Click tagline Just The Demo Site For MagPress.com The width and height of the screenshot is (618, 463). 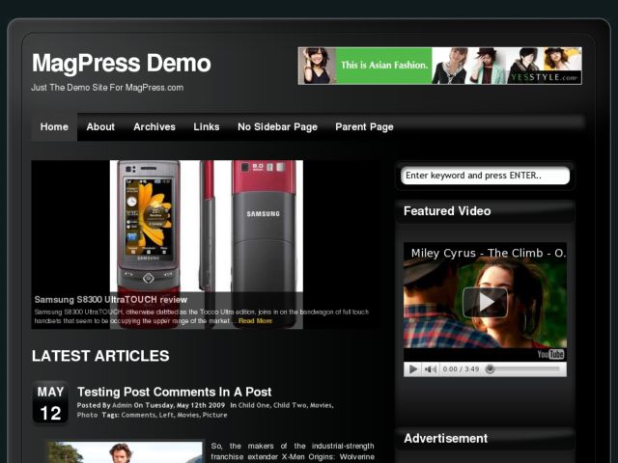[x=107, y=88]
